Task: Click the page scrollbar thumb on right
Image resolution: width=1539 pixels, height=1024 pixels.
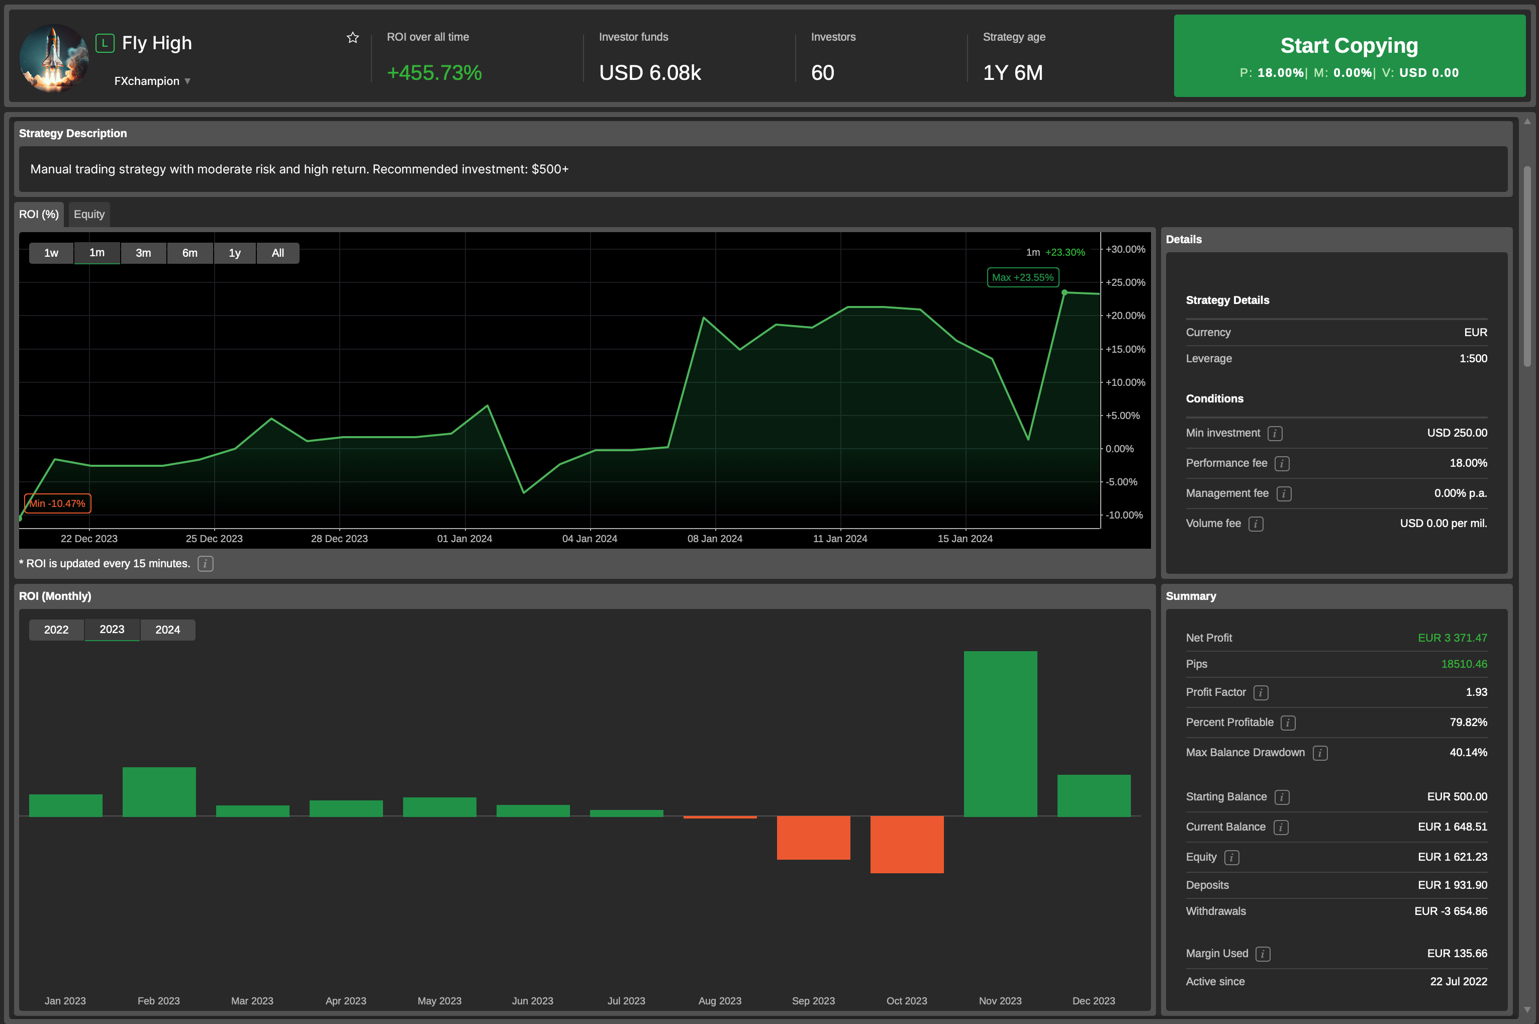Action: [x=1527, y=266]
